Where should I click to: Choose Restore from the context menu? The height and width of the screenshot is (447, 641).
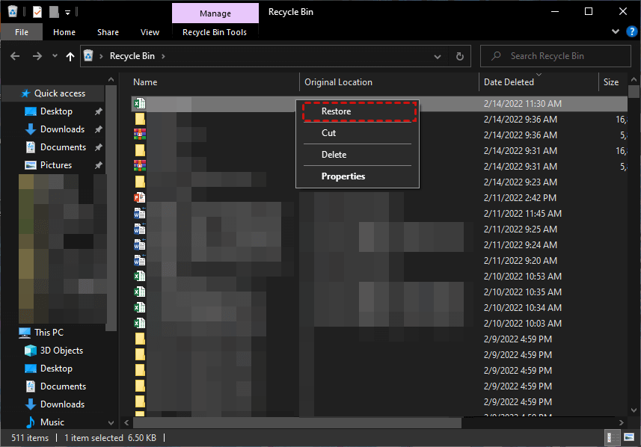coord(359,111)
